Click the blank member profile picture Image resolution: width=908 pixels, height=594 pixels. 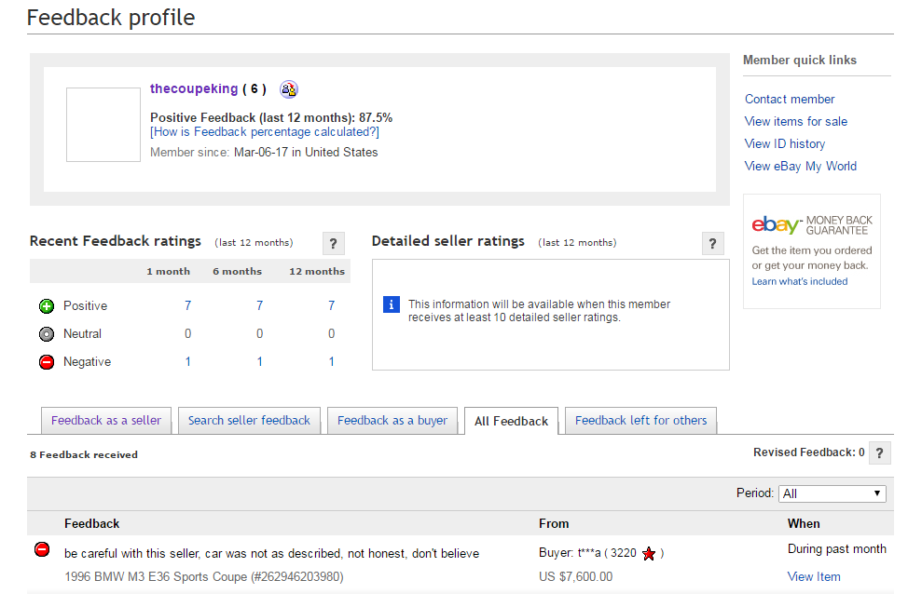pyautogui.click(x=103, y=125)
